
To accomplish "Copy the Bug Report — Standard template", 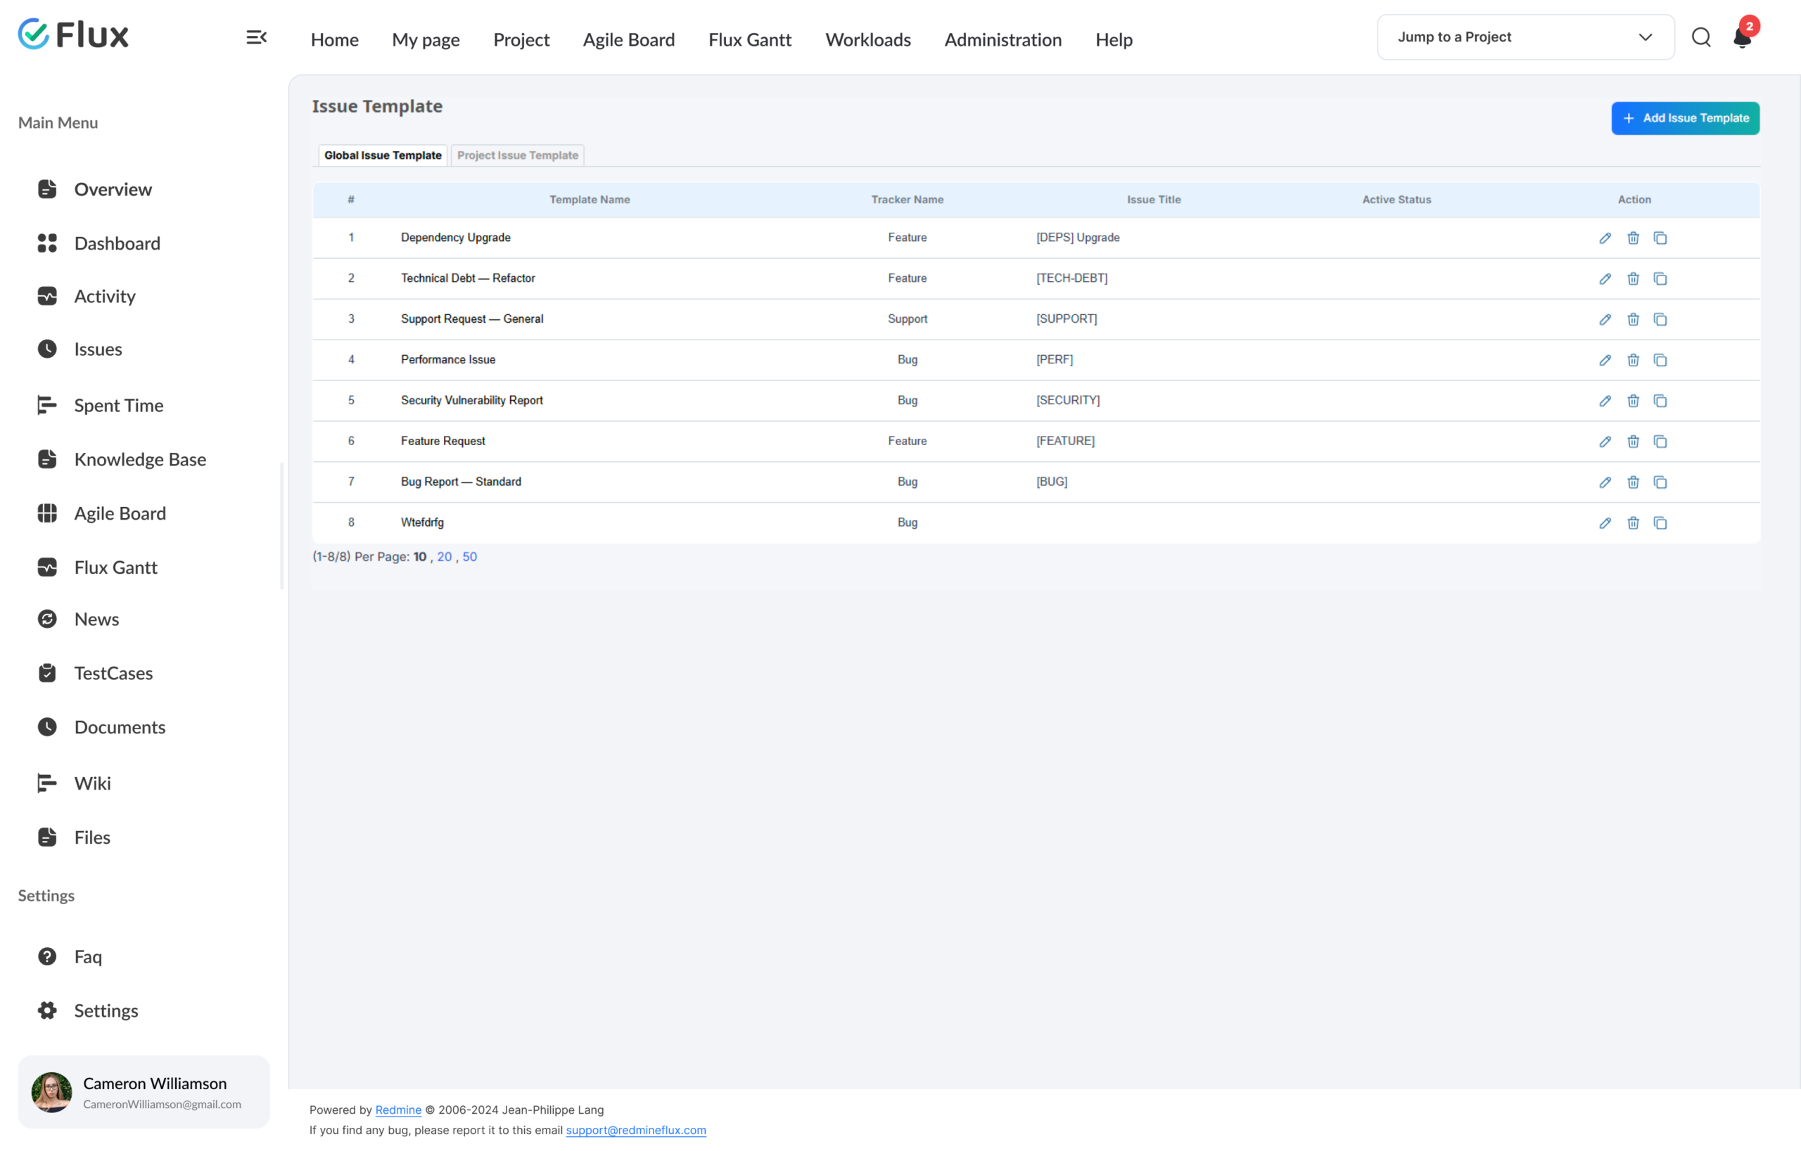I will tap(1660, 482).
